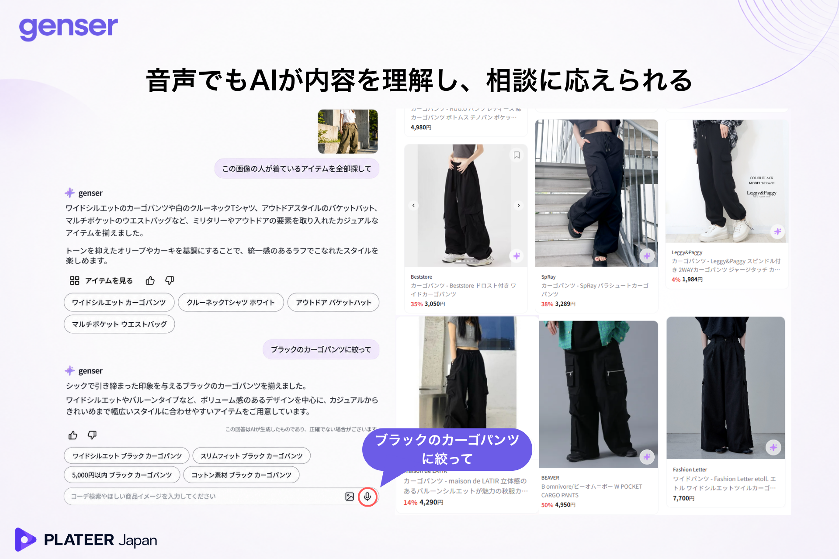Select the スリムフィット ブラック カーゴパンツ chip
The image size is (839, 559).
point(251,455)
